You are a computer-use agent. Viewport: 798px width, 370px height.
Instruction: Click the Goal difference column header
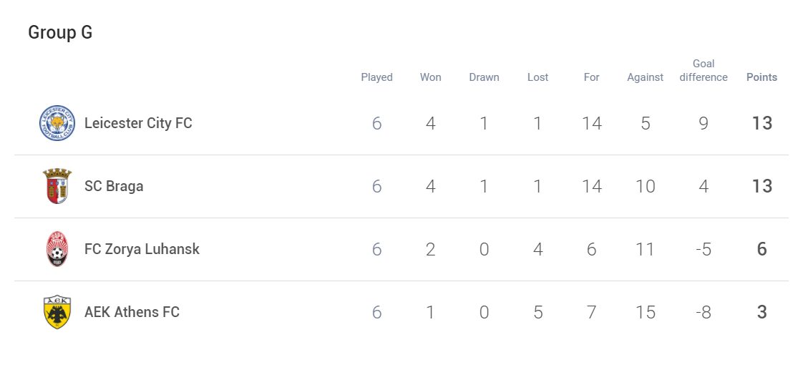(x=704, y=71)
